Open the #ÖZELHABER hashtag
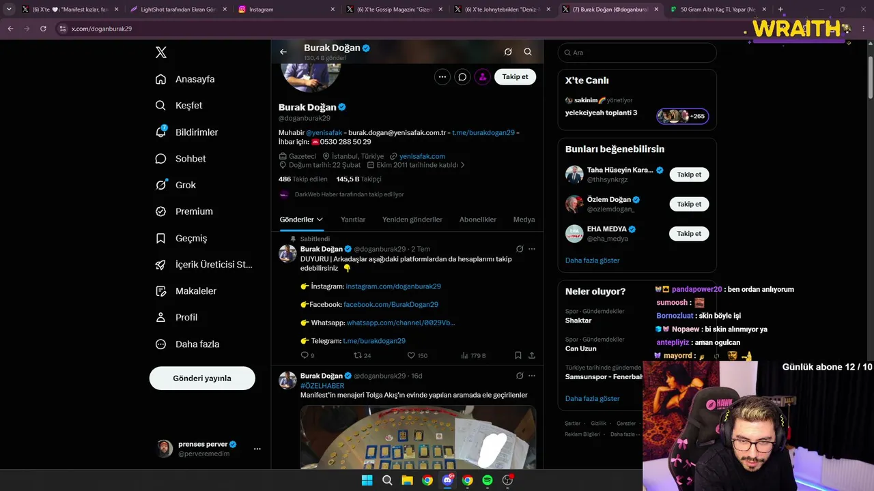The width and height of the screenshot is (874, 491). click(322, 386)
